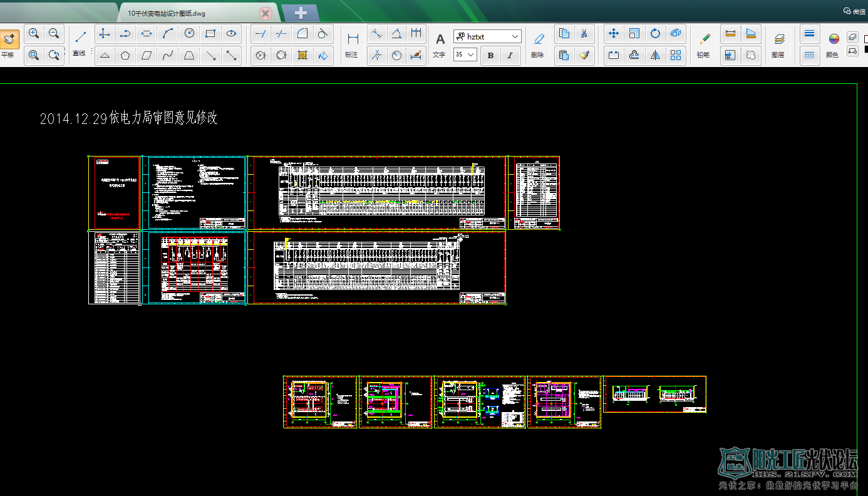Select the trapezoid shape tool

click(189, 55)
